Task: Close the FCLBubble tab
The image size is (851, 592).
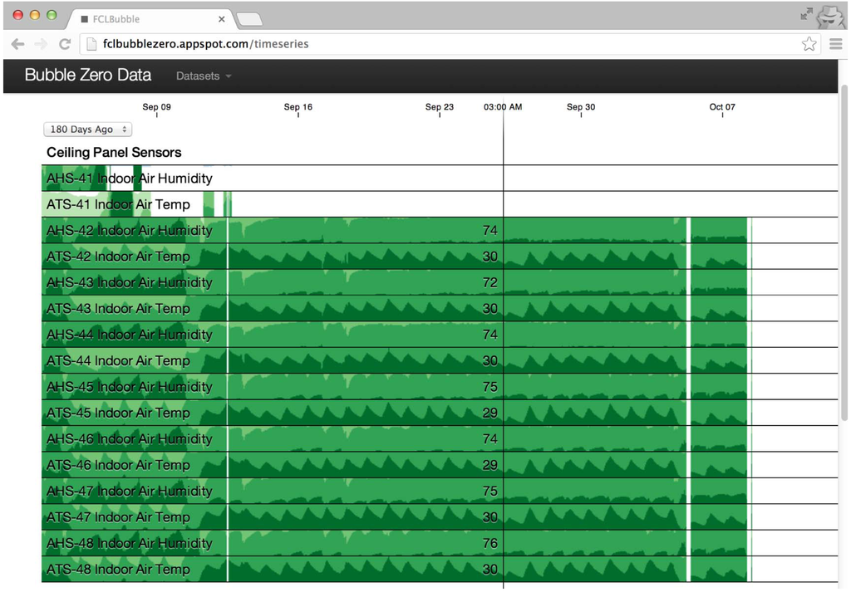Action: 221,19
